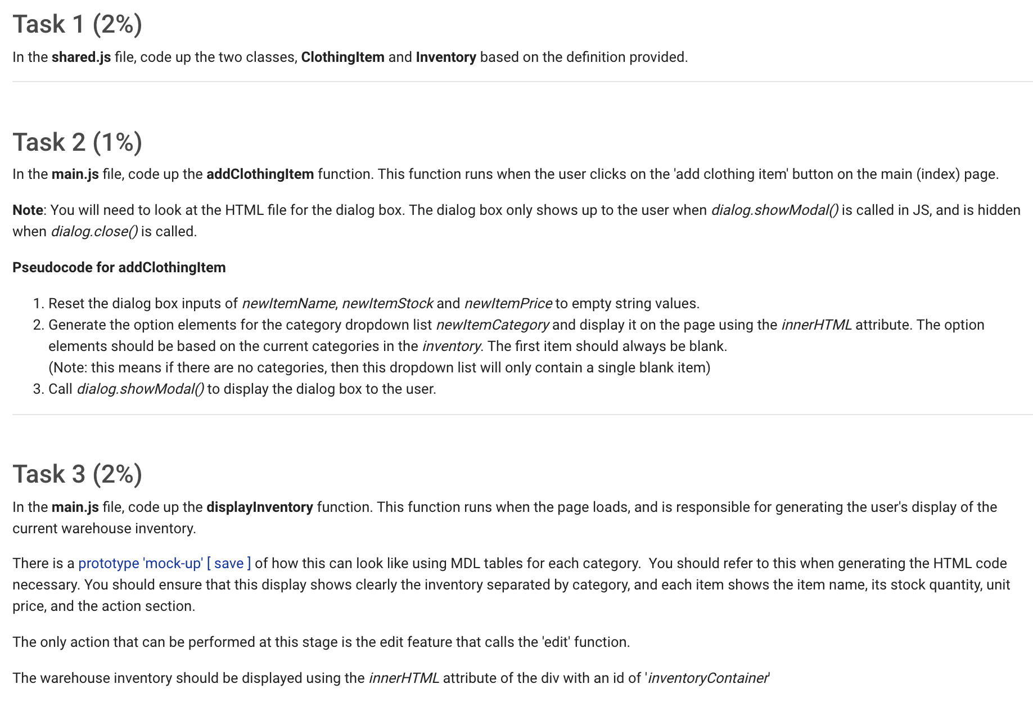
Task: Open the prototype 'mock-up' link
Action: (x=141, y=563)
